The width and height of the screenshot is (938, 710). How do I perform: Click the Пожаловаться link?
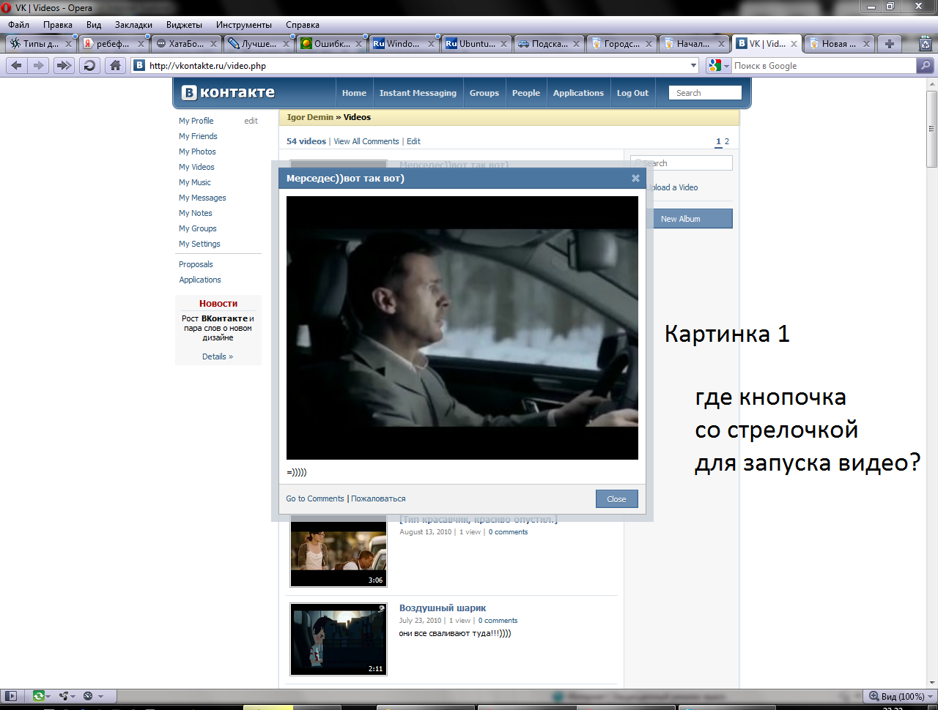378,498
